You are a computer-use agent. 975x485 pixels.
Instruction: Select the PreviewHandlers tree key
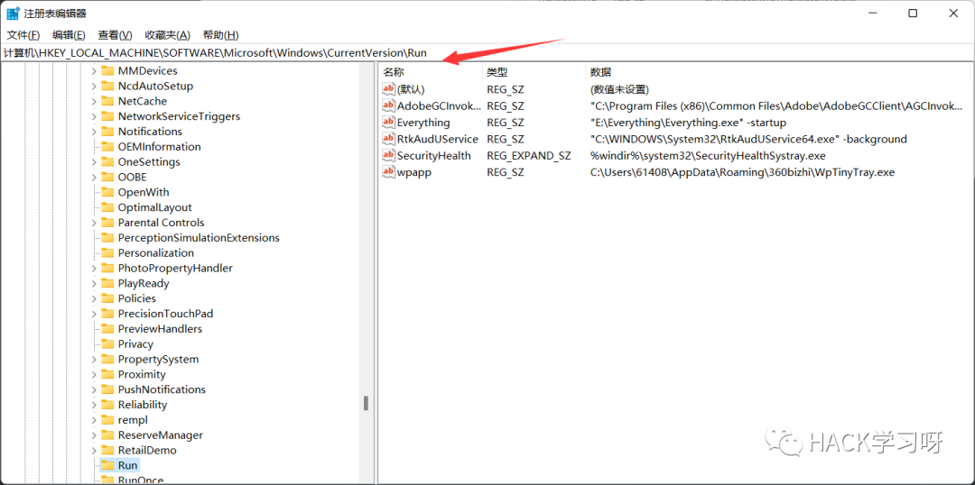coord(160,329)
